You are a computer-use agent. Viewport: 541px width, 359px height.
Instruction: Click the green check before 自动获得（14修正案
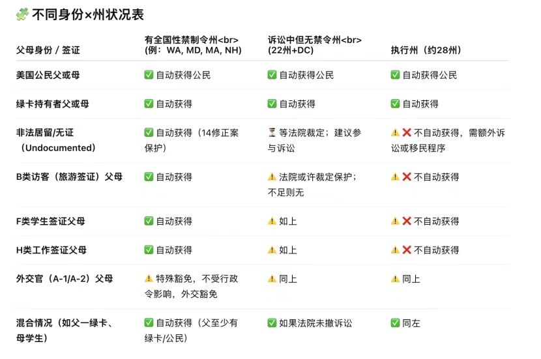coord(149,133)
